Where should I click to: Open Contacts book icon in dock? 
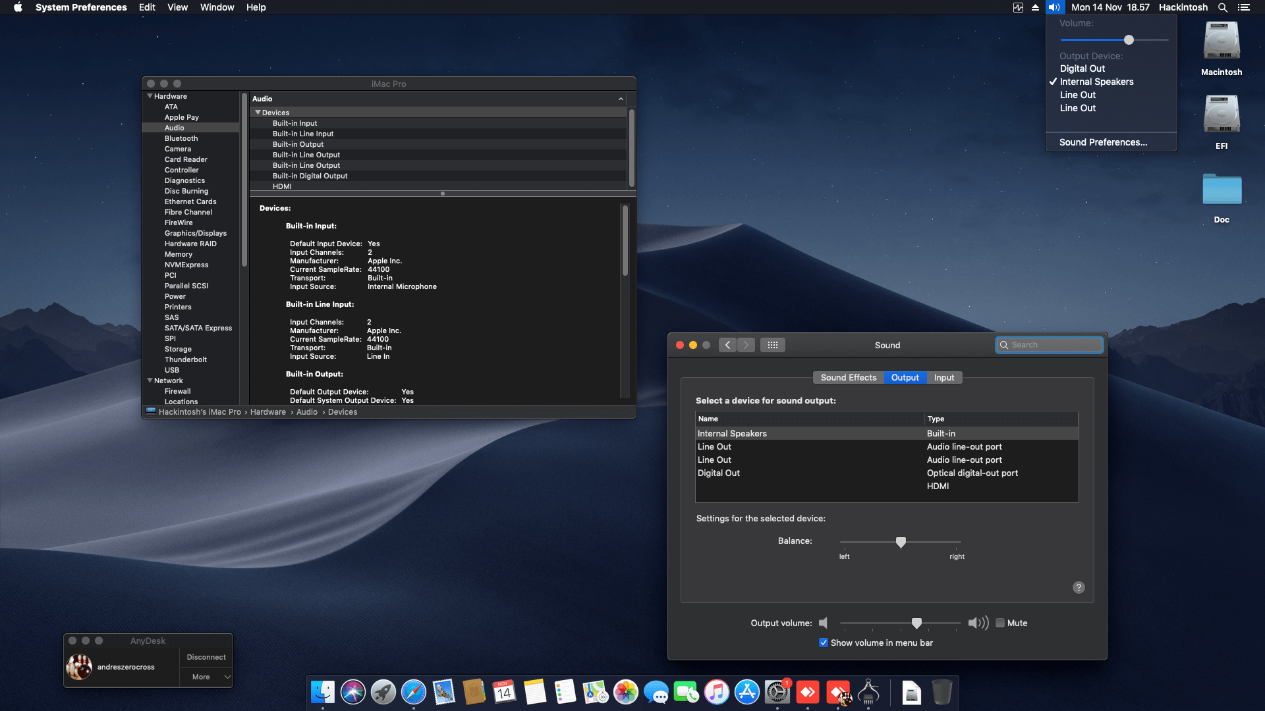474,693
